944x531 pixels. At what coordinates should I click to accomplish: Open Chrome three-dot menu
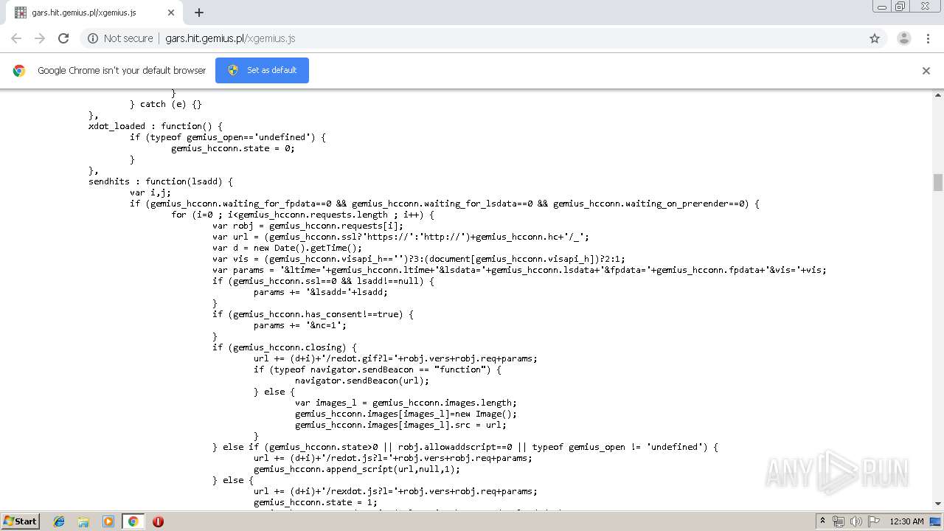928,38
